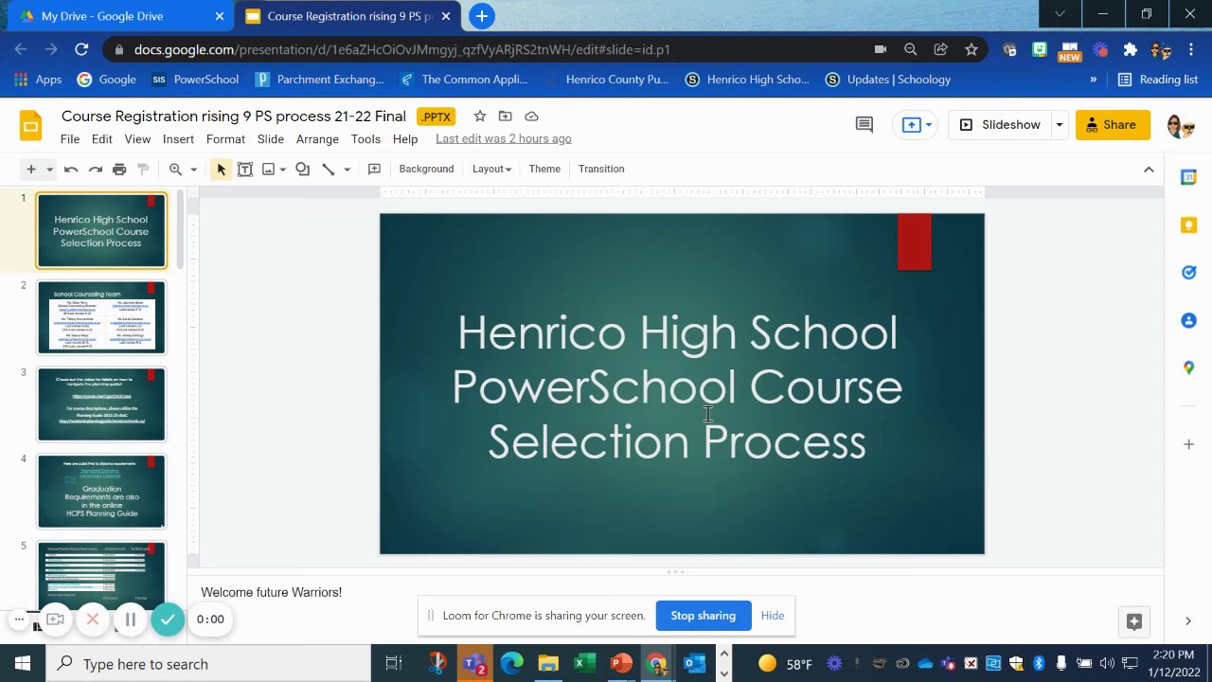The width and height of the screenshot is (1212, 682).
Task: Click the zoom magnifier tool
Action: 175,170
